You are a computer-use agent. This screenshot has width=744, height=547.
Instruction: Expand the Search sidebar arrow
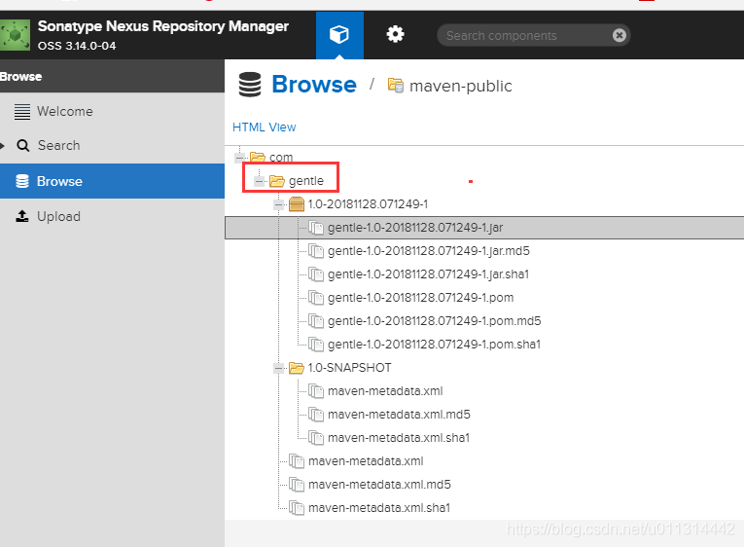(2, 145)
